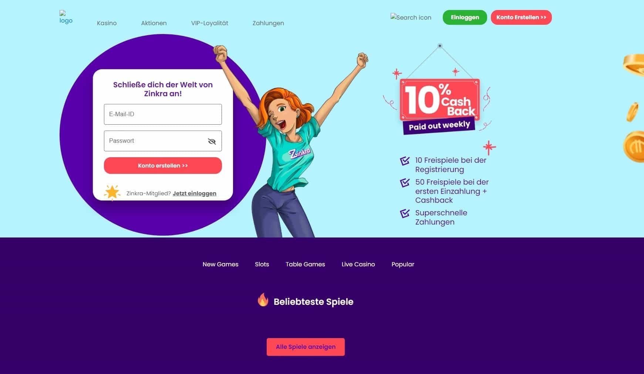This screenshot has width=644, height=374.
Task: Click checkmark icon next to 10 Freispiele
Action: [x=405, y=161]
